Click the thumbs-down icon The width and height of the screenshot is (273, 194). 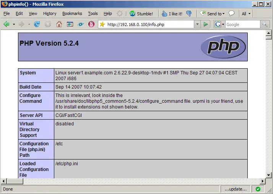coord(189,13)
